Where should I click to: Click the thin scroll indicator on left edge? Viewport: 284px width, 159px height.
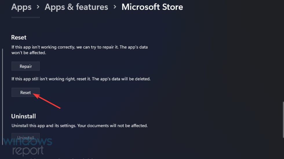point(3,97)
